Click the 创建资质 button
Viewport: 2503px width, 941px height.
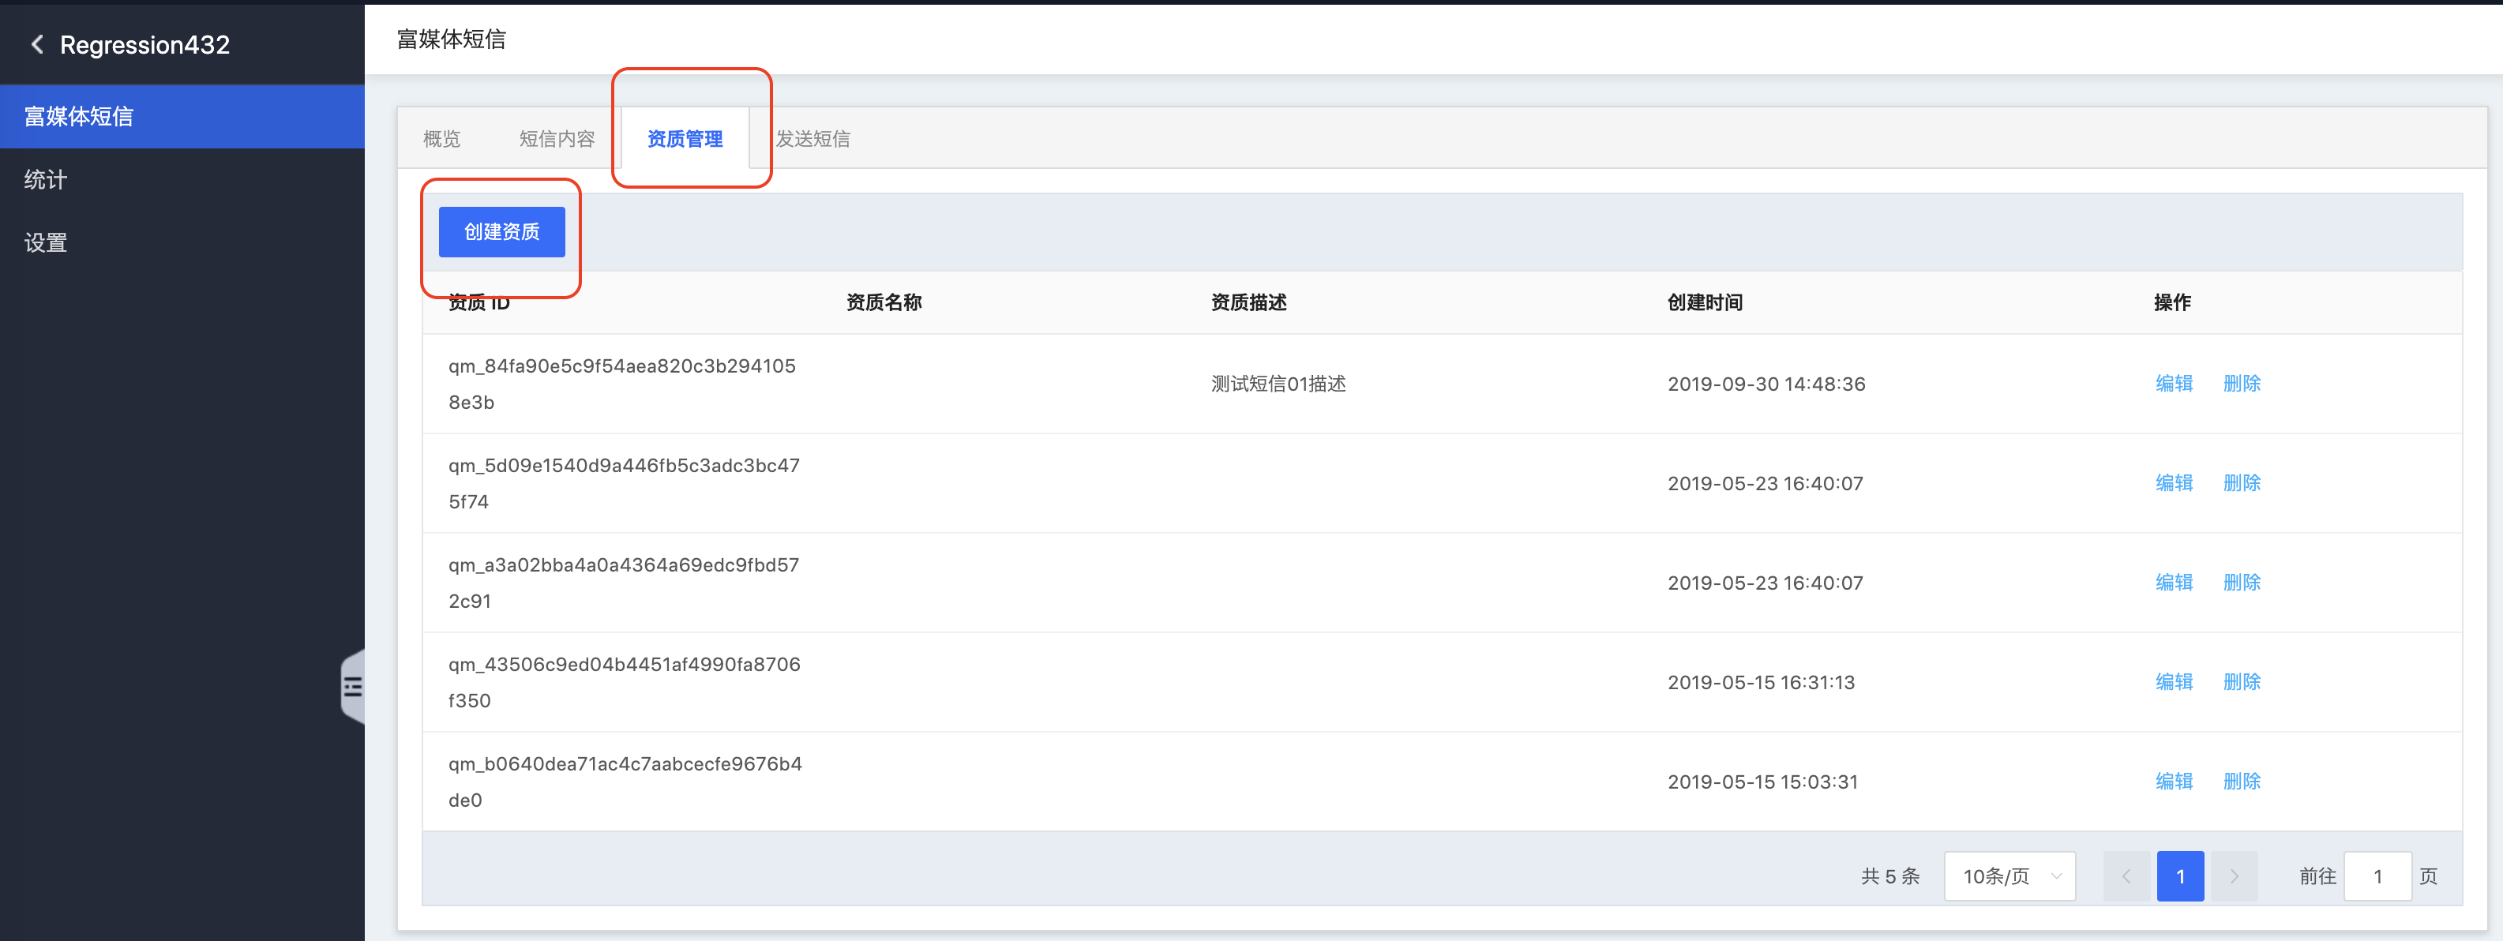point(501,232)
